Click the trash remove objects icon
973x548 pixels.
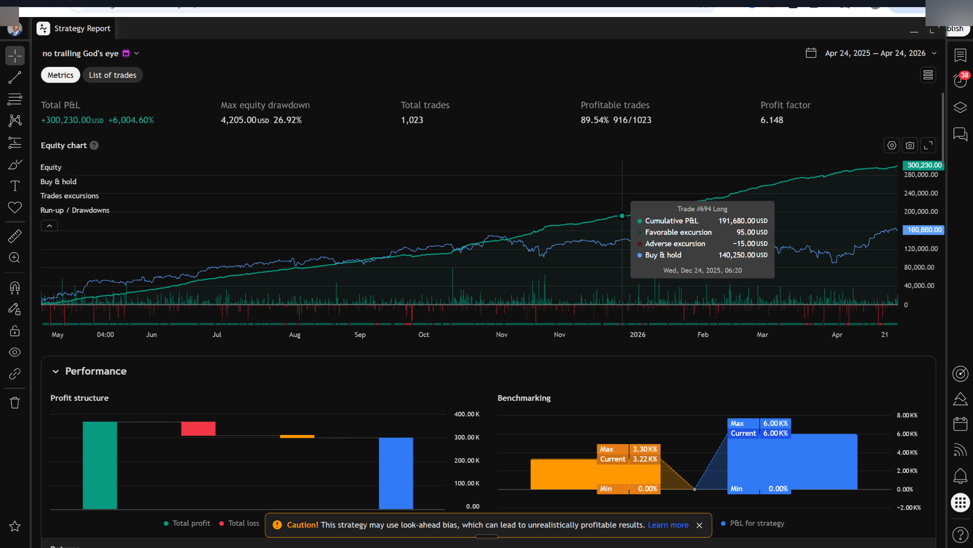[15, 403]
